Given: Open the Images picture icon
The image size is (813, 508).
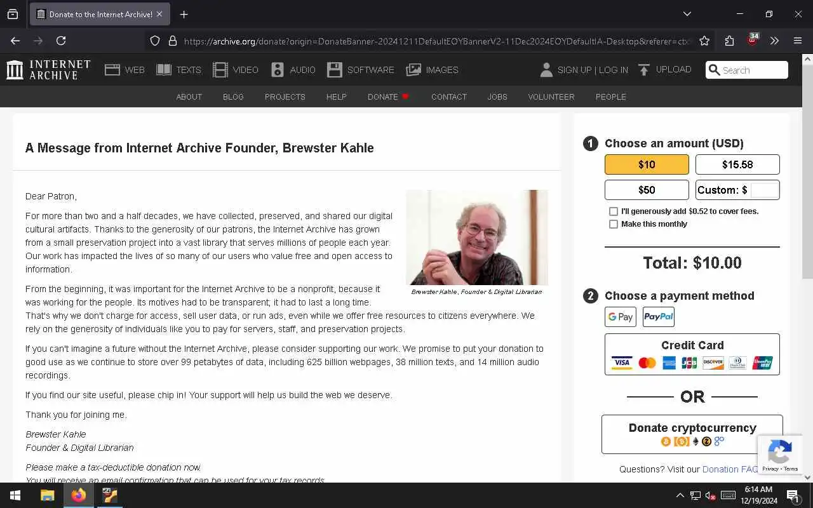Looking at the screenshot, I should point(413,70).
